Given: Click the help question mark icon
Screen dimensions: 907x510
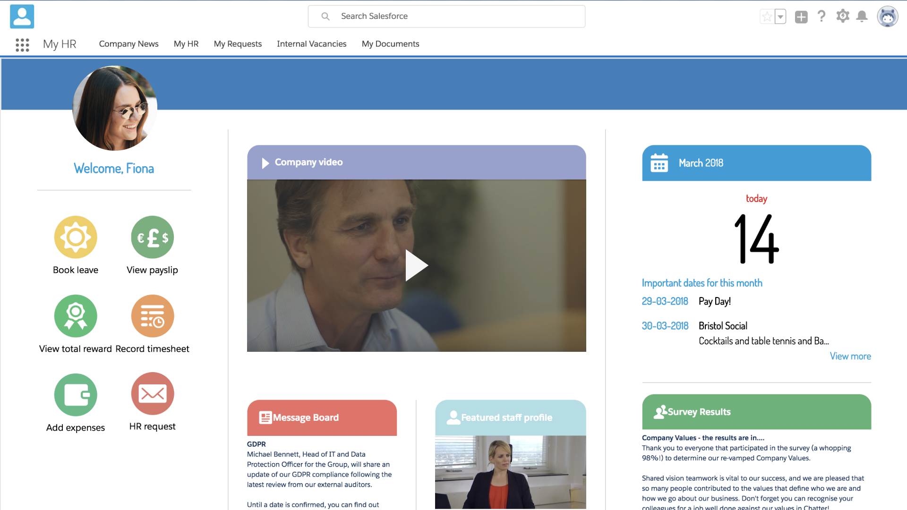Looking at the screenshot, I should 821,16.
